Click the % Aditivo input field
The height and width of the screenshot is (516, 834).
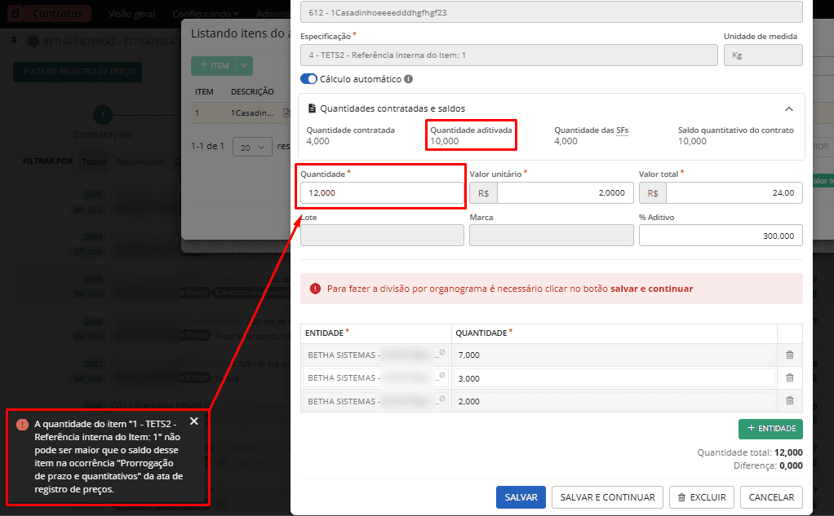pyautogui.click(x=720, y=235)
